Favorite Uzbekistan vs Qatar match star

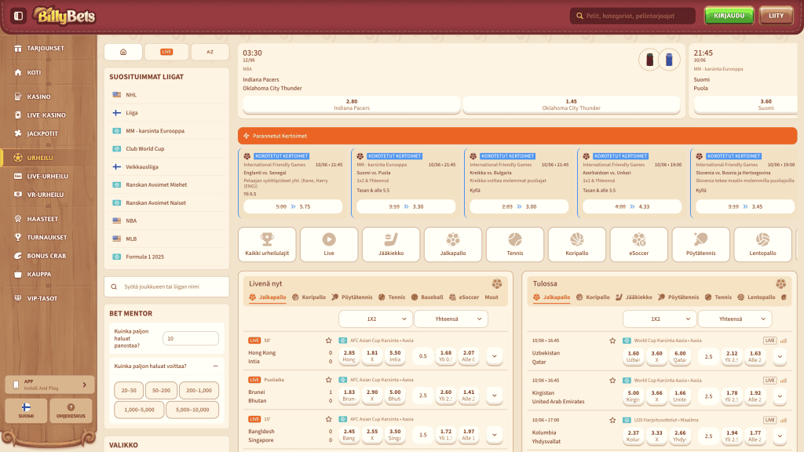[612, 341]
